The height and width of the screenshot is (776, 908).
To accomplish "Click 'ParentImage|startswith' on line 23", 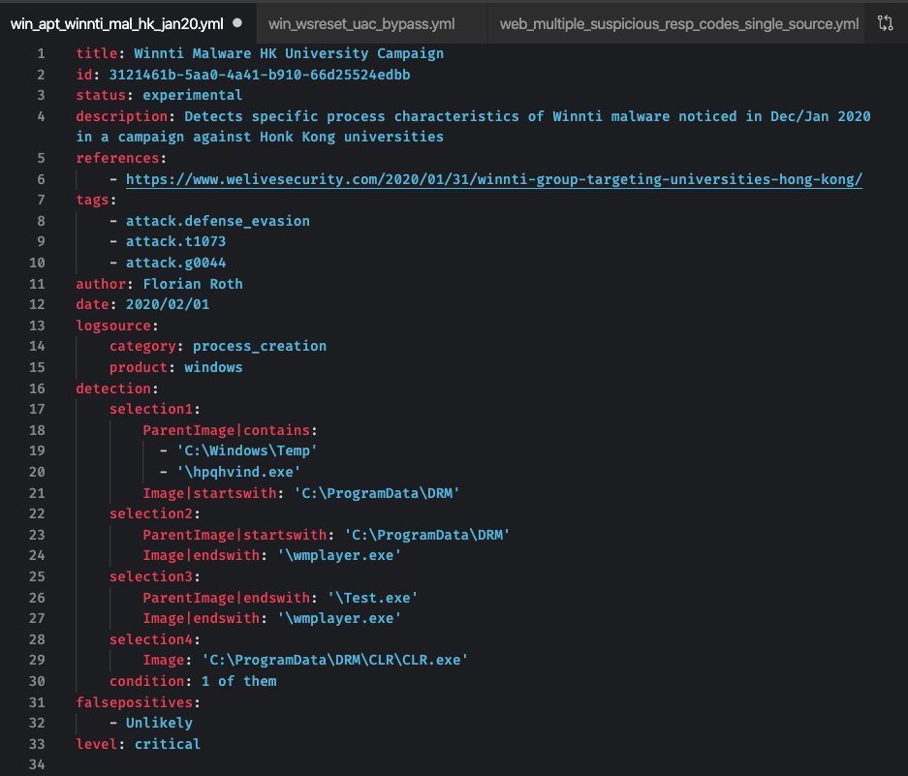I will click(235, 535).
